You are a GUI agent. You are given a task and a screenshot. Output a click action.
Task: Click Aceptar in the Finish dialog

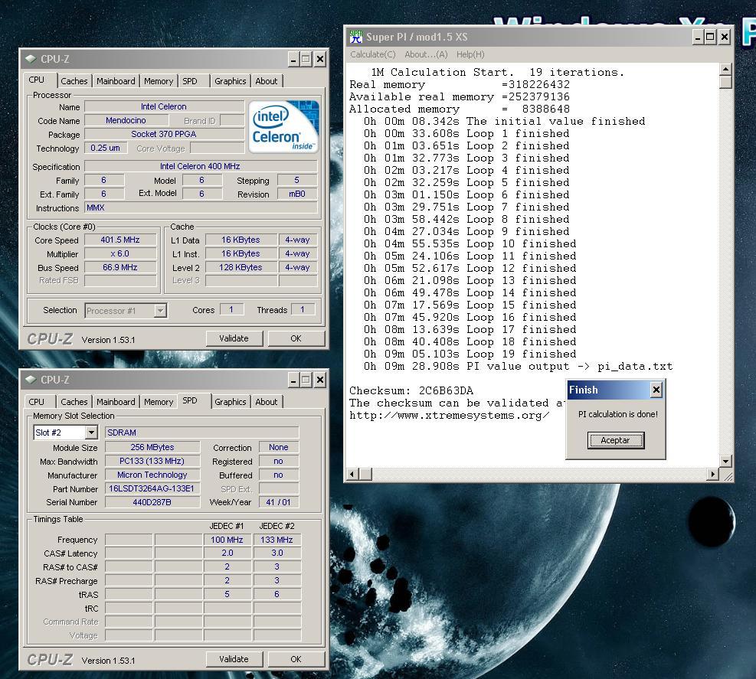[x=615, y=440]
